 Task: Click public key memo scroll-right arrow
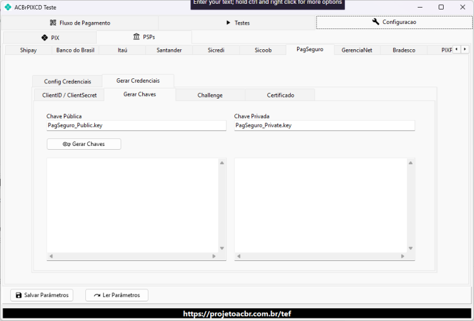point(214,257)
